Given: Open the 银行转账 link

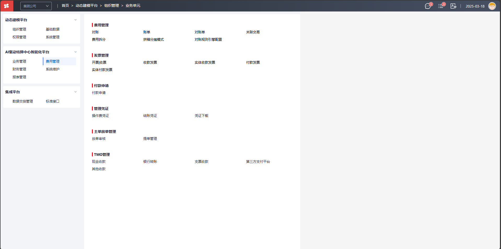Looking at the screenshot, I should [x=150, y=162].
